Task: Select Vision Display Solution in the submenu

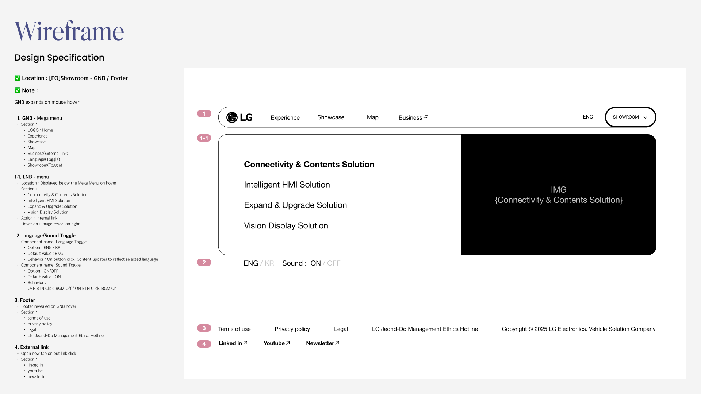Action: pyautogui.click(x=286, y=226)
